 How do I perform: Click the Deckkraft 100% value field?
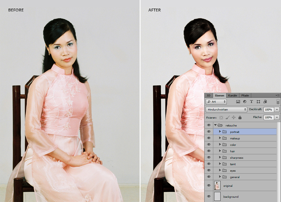point(269,109)
